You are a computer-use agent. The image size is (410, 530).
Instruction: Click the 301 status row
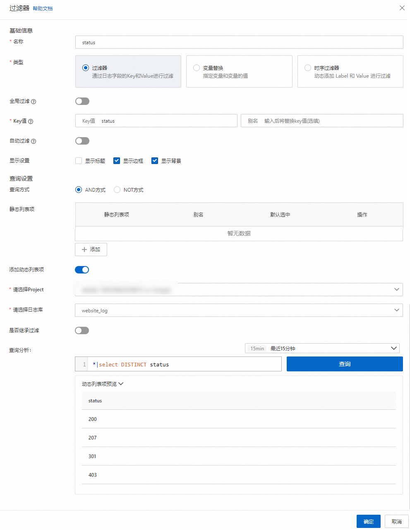point(239,456)
